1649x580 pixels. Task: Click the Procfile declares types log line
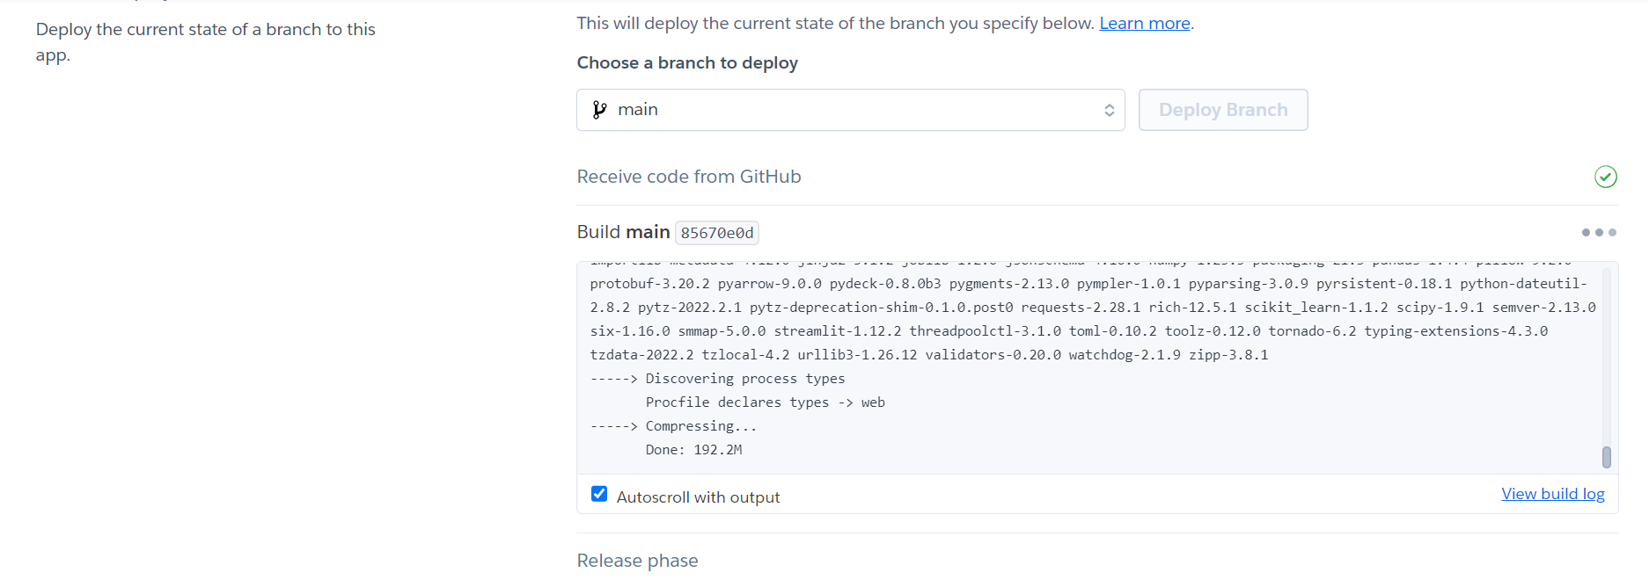(765, 402)
